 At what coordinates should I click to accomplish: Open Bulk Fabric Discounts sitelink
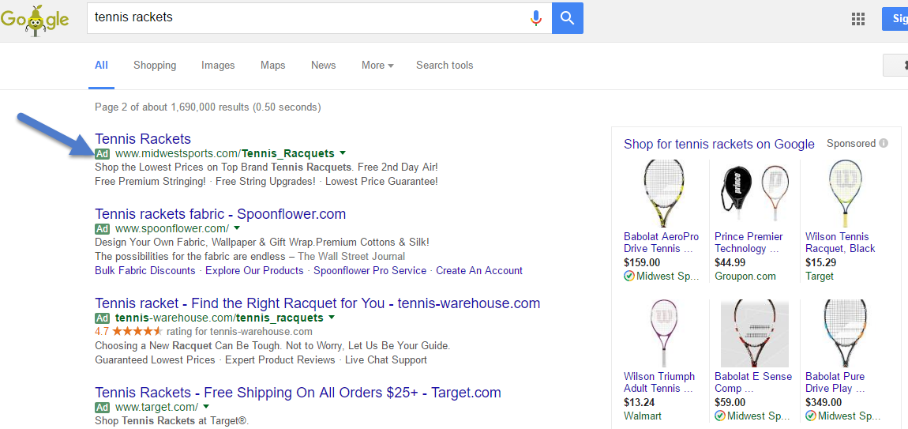(144, 271)
